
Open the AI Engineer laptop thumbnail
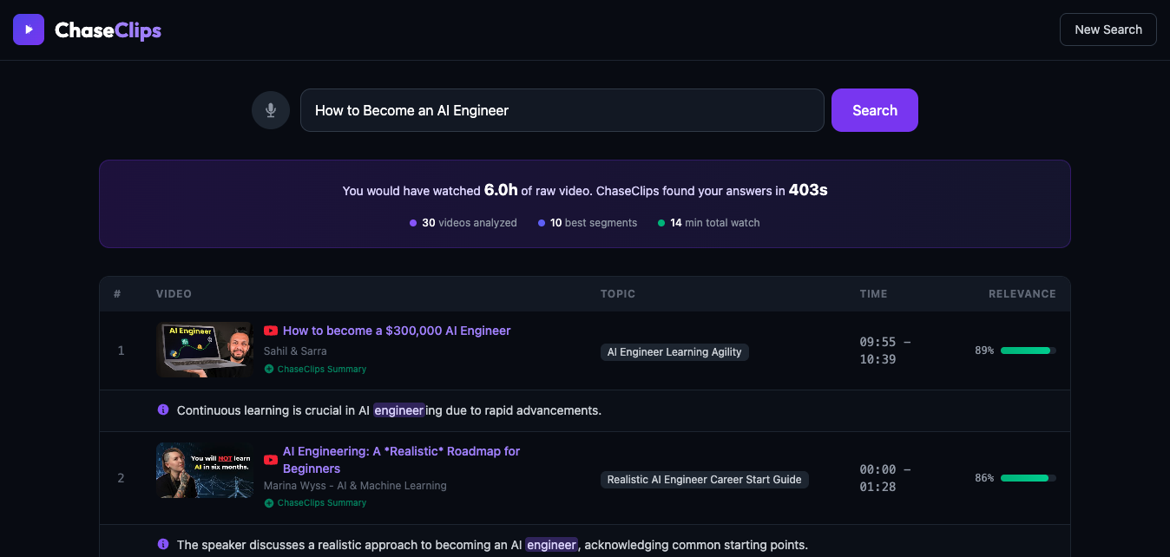click(205, 350)
